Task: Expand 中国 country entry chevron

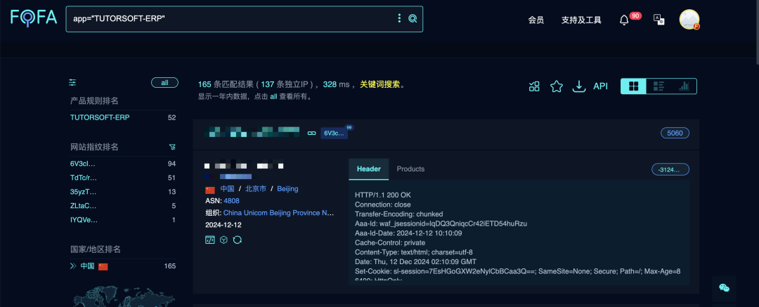Action: (73, 266)
